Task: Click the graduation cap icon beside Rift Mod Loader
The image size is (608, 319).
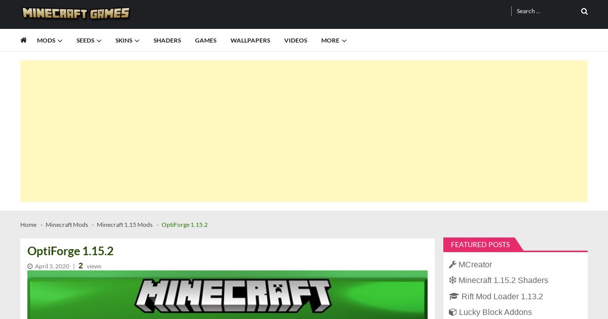Action: click(453, 296)
